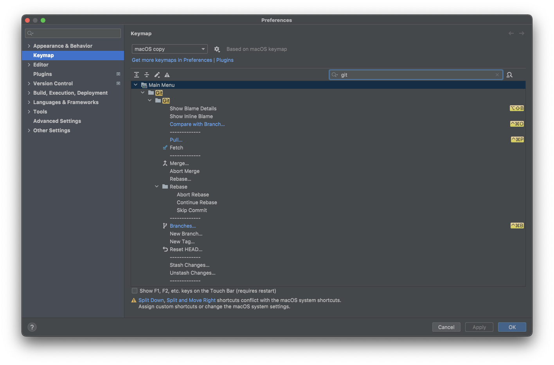The width and height of the screenshot is (554, 365).
Task: Open Get more keymaps in Preferences link
Action: pos(172,60)
